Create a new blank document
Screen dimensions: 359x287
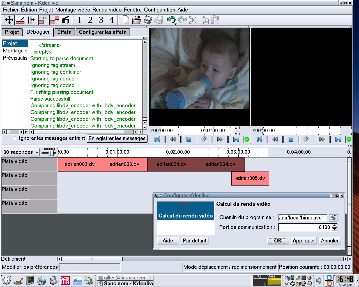pos(126,20)
